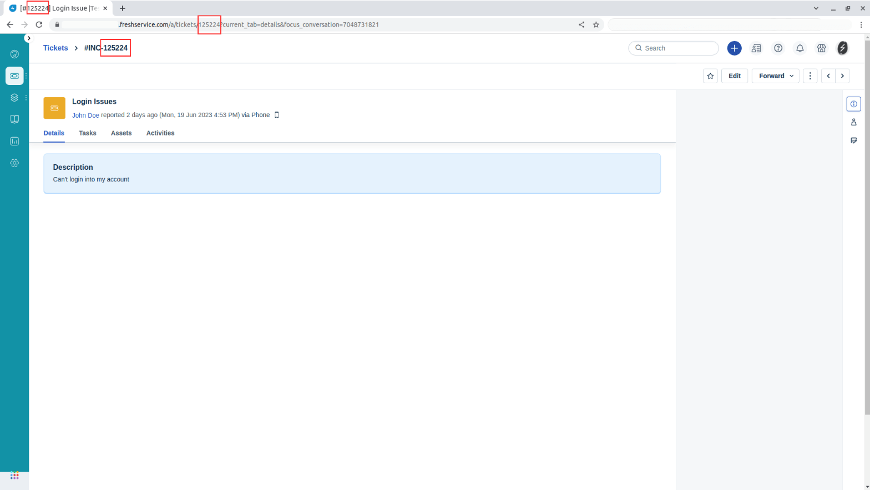
Task: Click the site lock icon in address bar
Action: pyautogui.click(x=57, y=24)
